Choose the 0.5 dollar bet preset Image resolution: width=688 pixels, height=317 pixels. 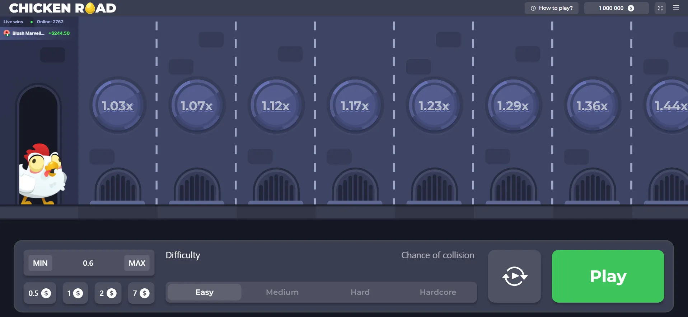click(39, 293)
